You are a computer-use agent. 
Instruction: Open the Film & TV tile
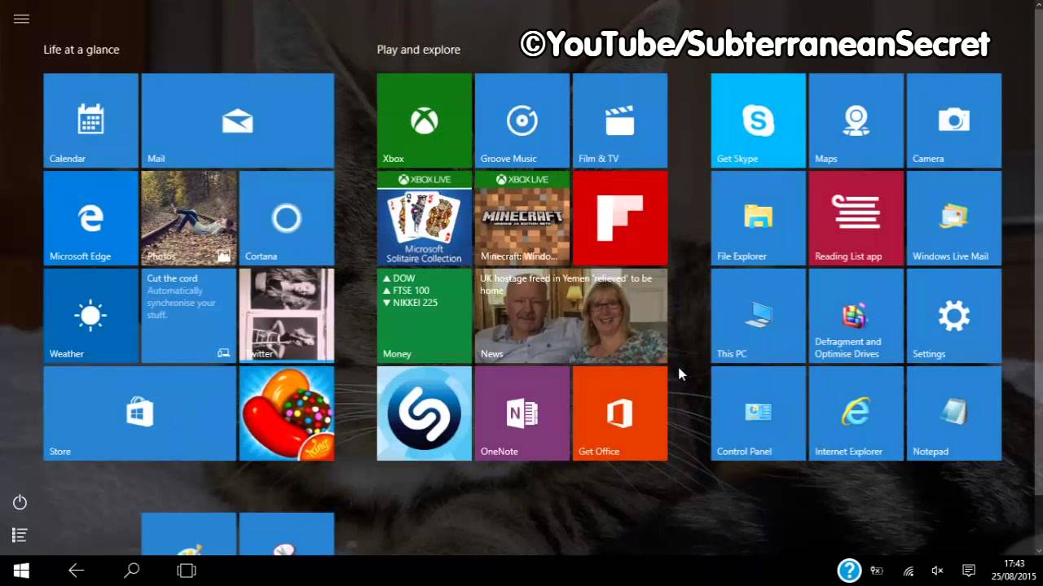pyautogui.click(x=619, y=120)
